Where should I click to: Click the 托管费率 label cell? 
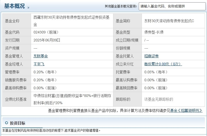tap(127, 72)
